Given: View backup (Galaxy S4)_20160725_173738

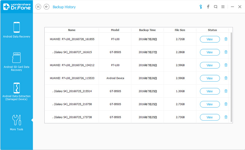Looking at the screenshot, I should pos(210,117).
